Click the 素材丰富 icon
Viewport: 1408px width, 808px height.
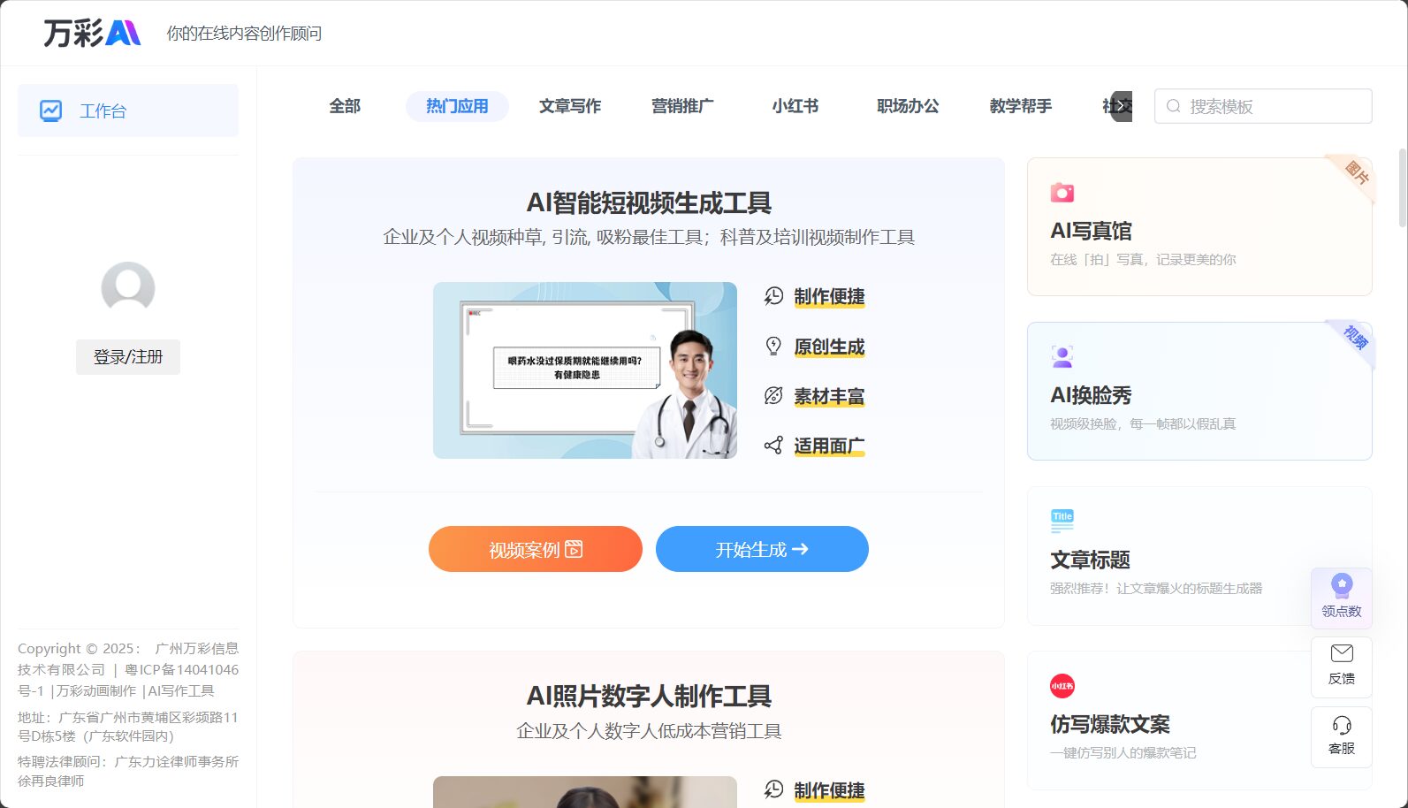click(x=773, y=396)
